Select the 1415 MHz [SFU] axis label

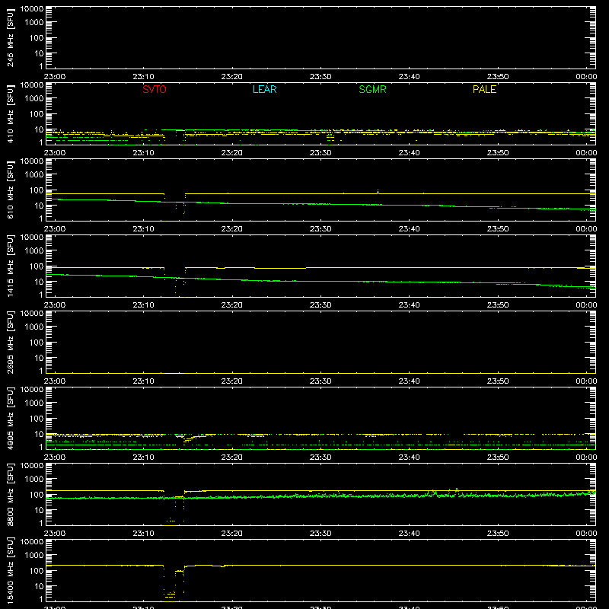pos(10,266)
